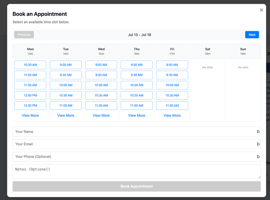Click the password manager icon in Your Name field
Viewport: 270px width, 200px height.
(x=258, y=131)
